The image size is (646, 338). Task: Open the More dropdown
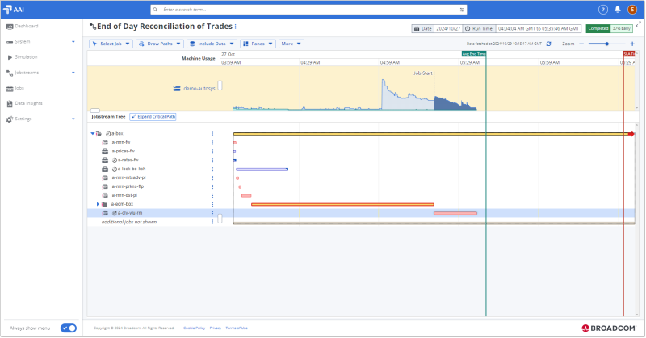(292, 44)
